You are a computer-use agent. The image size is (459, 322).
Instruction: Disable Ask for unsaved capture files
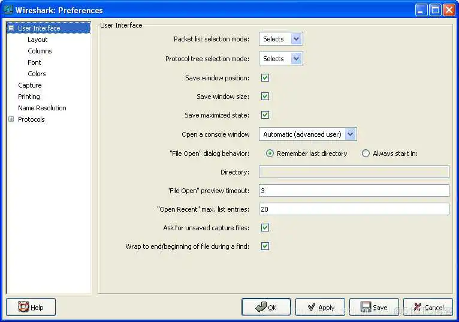(265, 228)
